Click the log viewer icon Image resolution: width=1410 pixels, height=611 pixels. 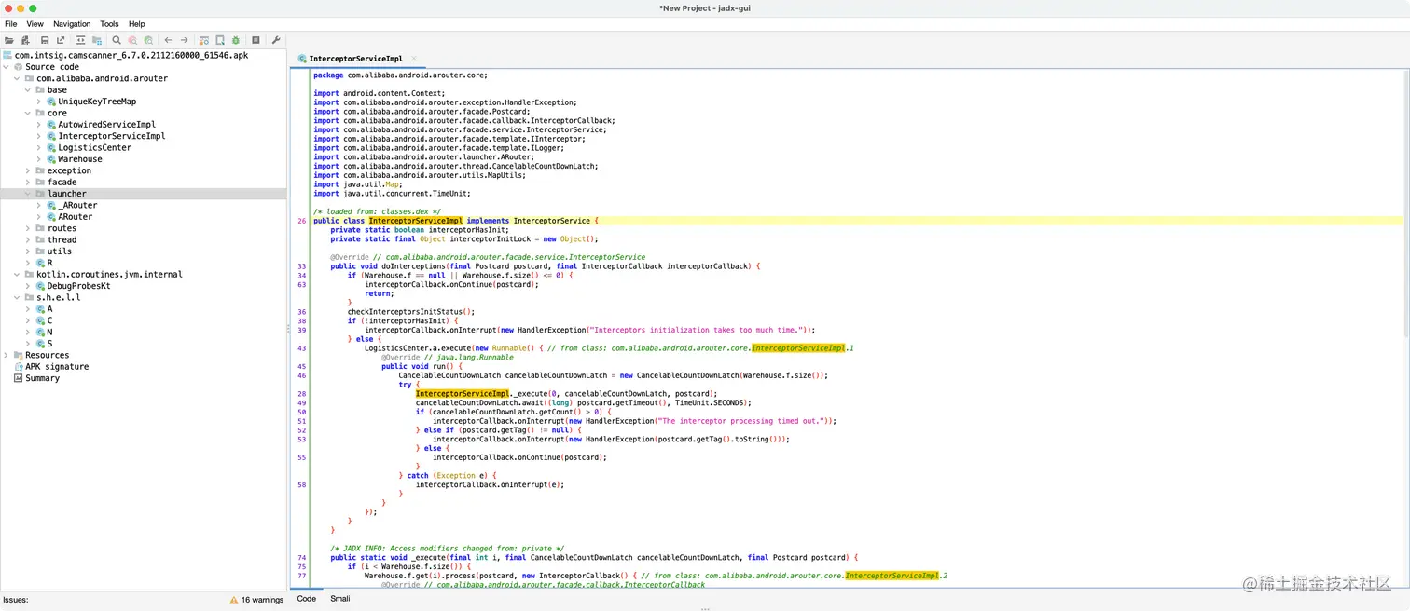point(256,40)
